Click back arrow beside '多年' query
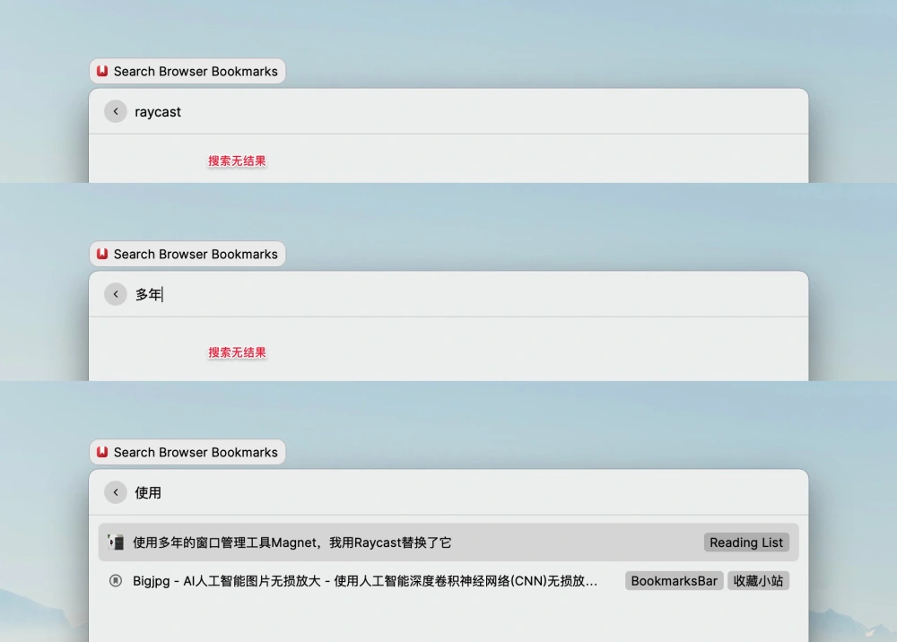This screenshot has height=642, width=897. (116, 294)
